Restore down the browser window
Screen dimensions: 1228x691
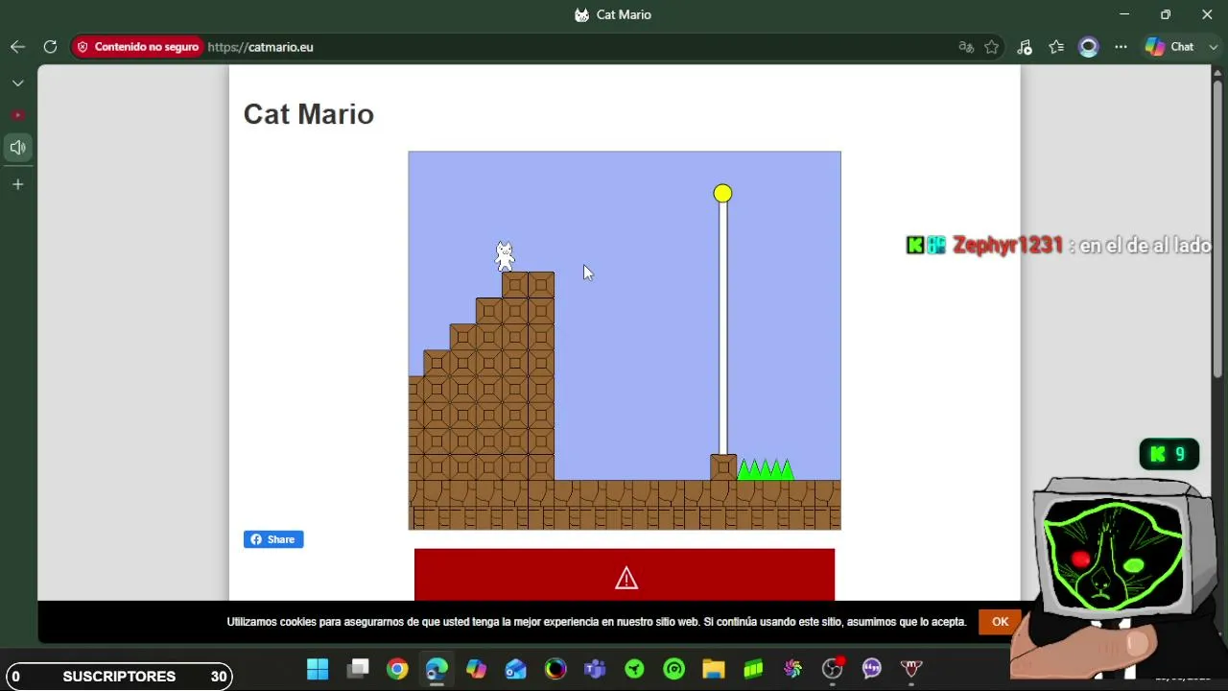point(1166,14)
